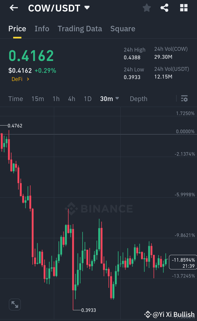The image size is (197, 321).
Task: Select the 15m timeframe
Action: click(38, 99)
